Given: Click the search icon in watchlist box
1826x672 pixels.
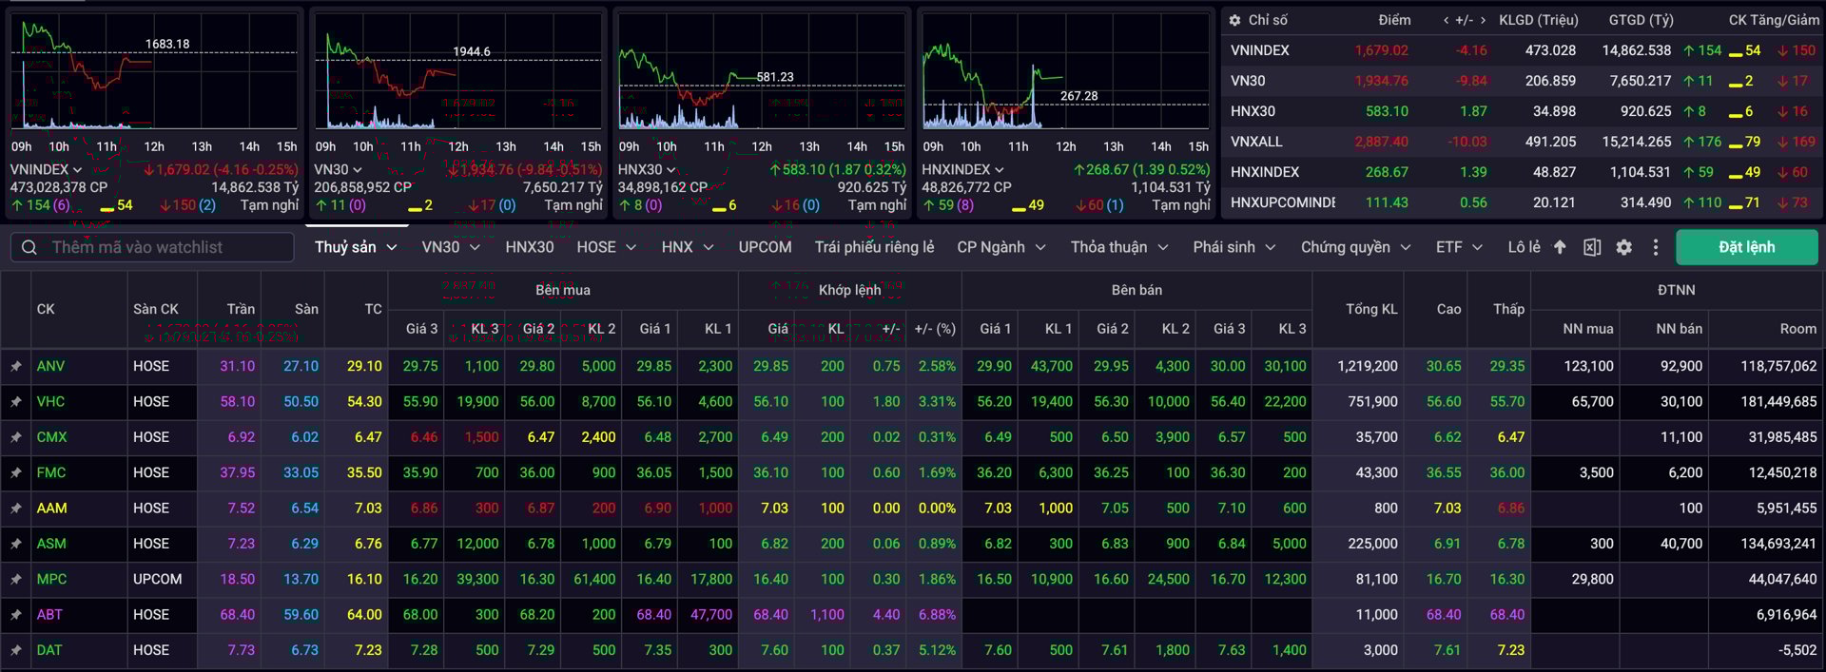Looking at the screenshot, I should pos(29,247).
